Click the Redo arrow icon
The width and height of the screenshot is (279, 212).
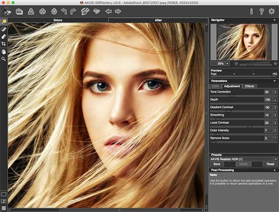73,11
